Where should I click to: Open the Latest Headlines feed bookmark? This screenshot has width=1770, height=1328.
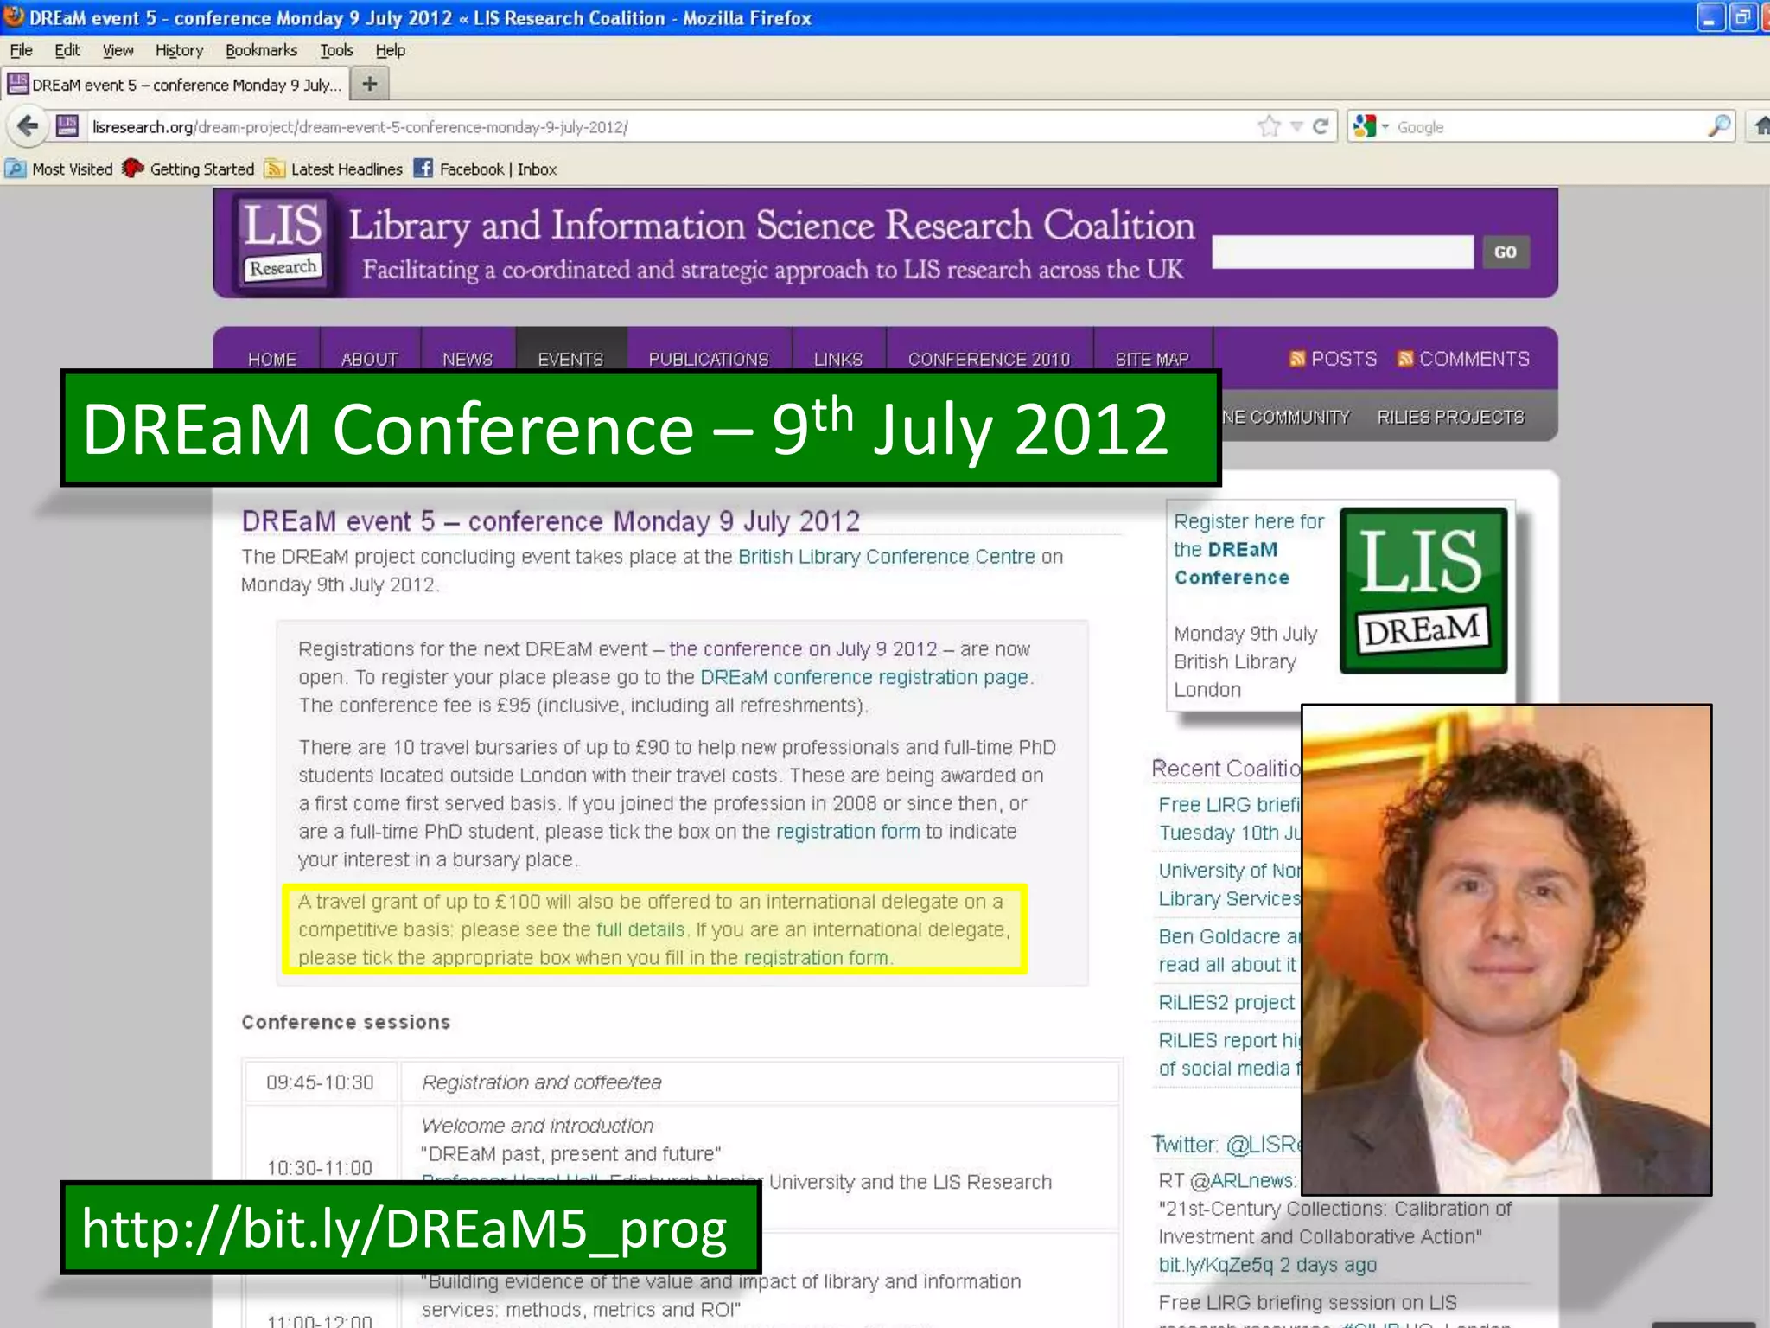click(334, 169)
